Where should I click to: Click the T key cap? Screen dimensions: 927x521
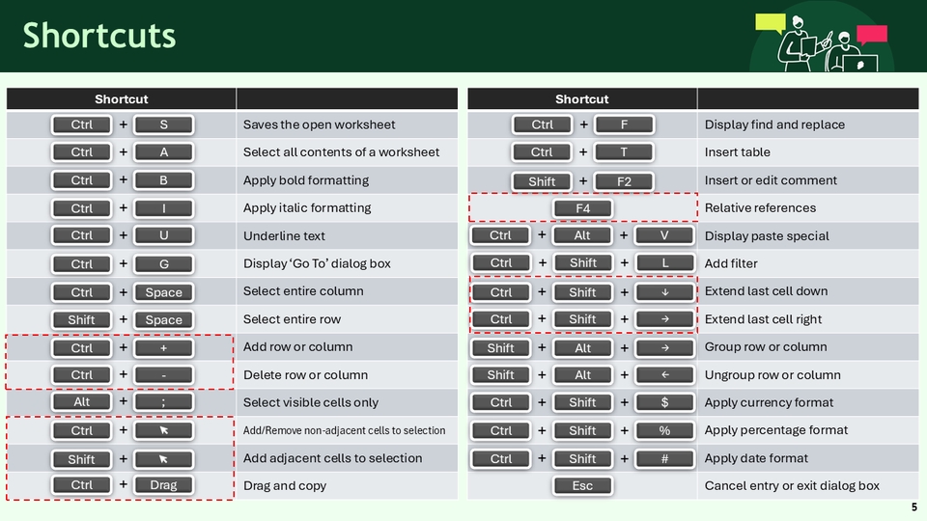(x=625, y=151)
